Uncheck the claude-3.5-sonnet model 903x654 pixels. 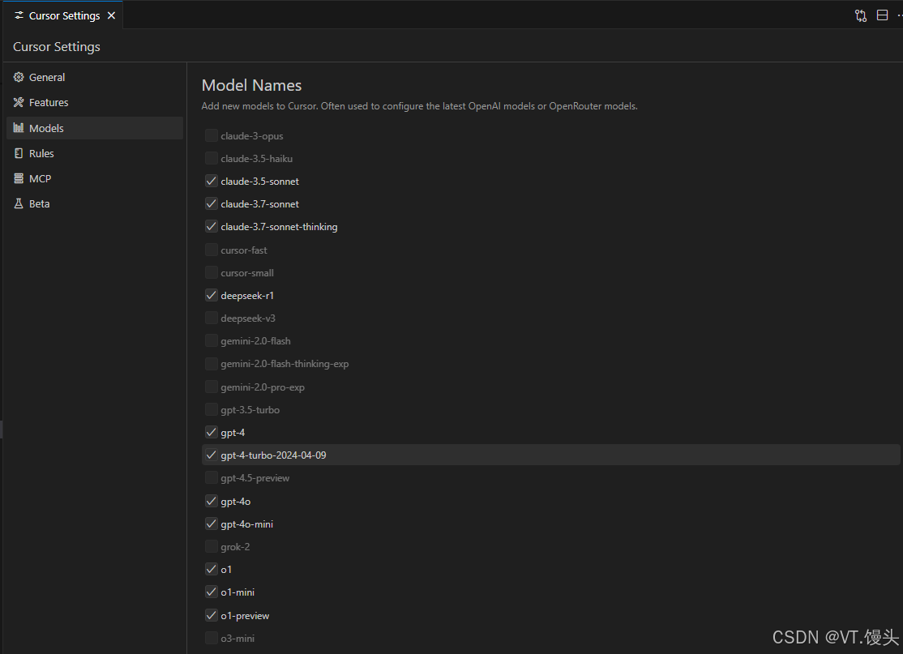pyautogui.click(x=212, y=181)
